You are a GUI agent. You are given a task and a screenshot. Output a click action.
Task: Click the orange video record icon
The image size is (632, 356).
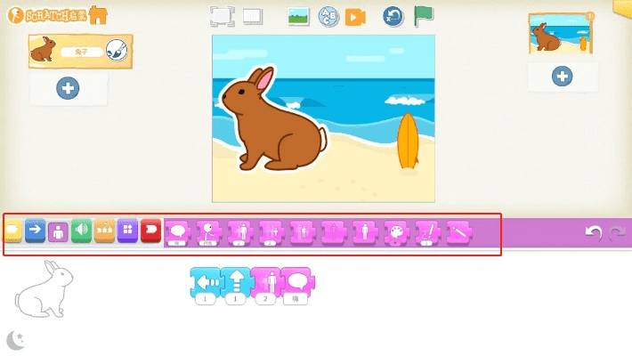tap(355, 16)
